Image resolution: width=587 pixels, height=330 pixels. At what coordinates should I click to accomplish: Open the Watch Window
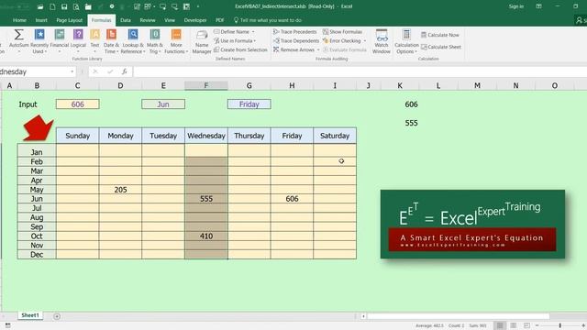click(x=382, y=41)
